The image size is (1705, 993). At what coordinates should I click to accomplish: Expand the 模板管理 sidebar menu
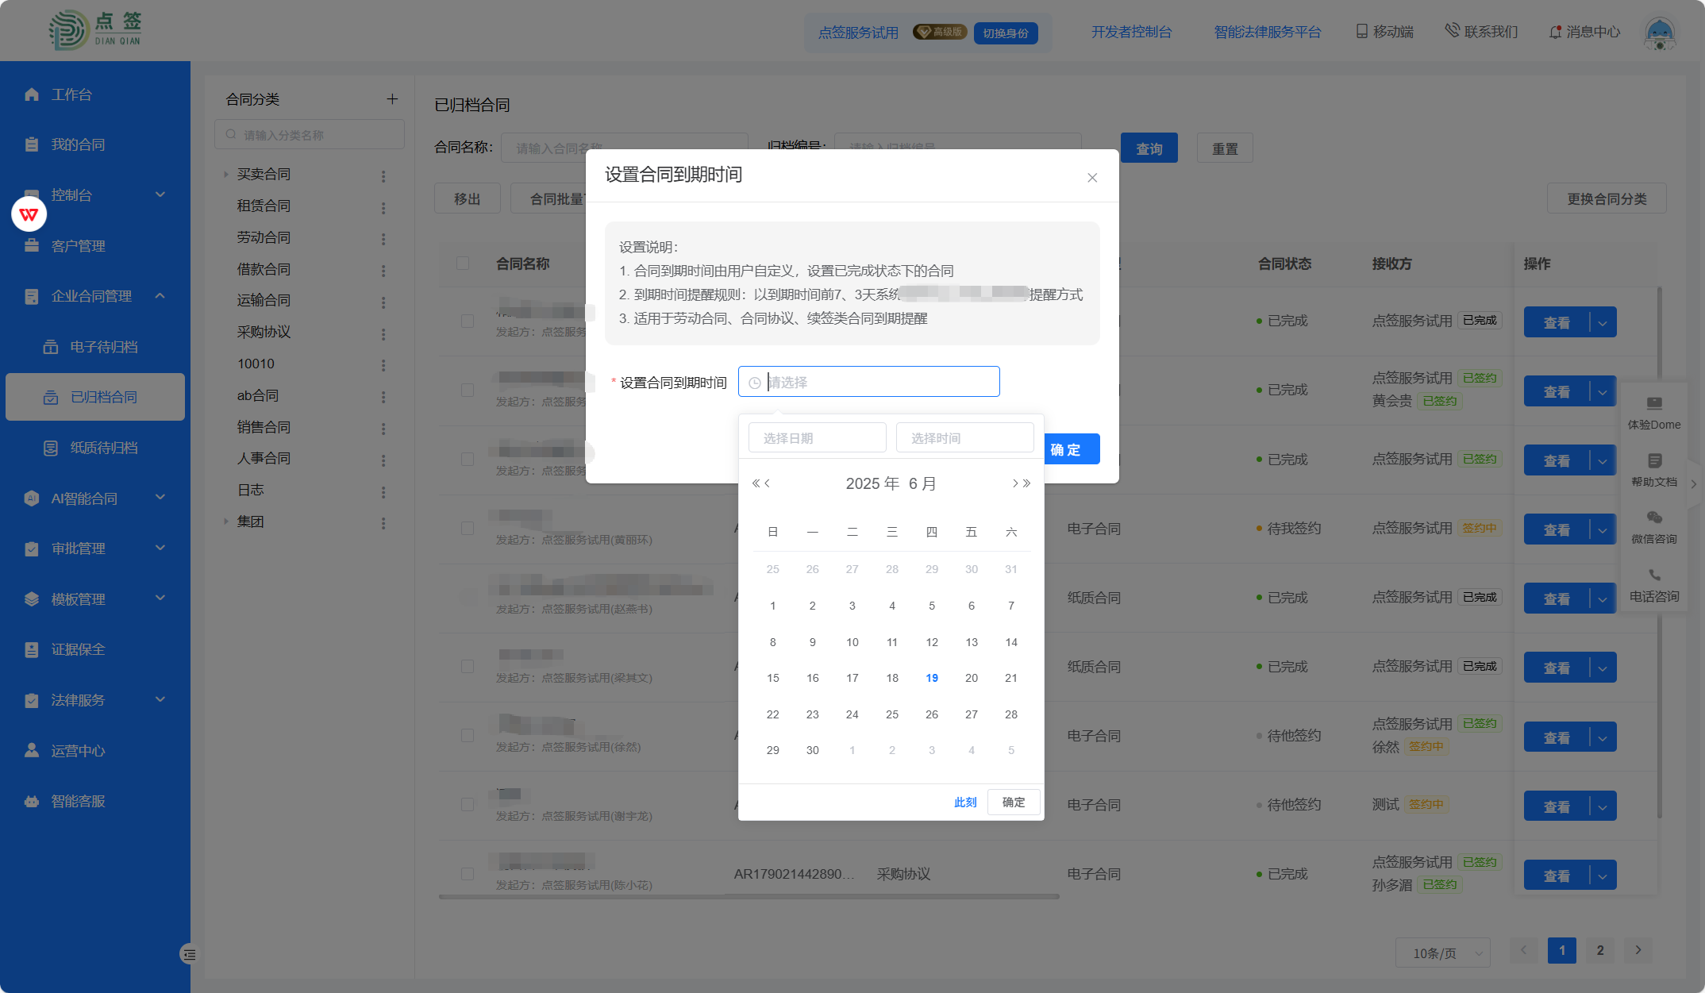[160, 598]
